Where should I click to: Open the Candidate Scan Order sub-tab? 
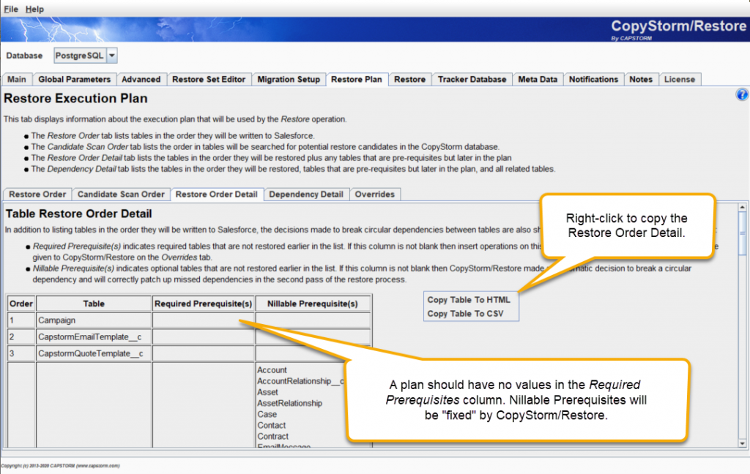coord(121,195)
